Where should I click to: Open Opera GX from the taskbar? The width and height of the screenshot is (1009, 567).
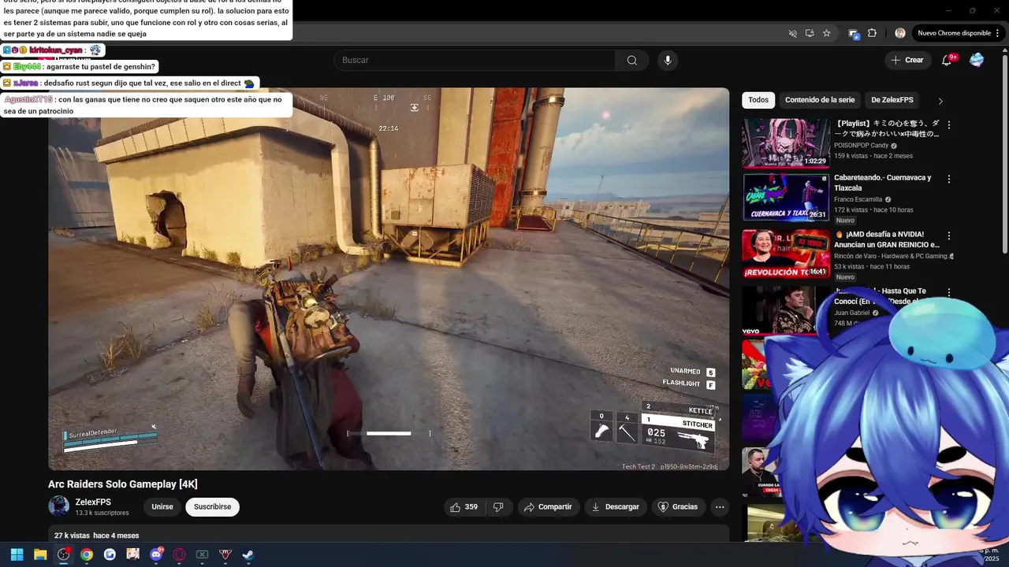pyautogui.click(x=179, y=554)
